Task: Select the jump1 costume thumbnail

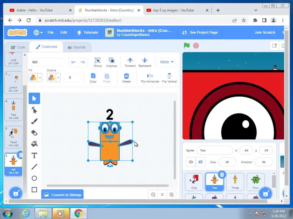Action: tap(13, 82)
